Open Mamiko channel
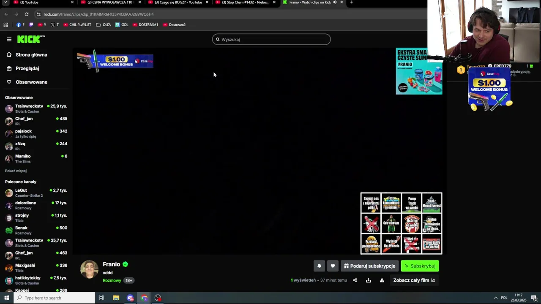This screenshot has width=541, height=304. pos(36,158)
